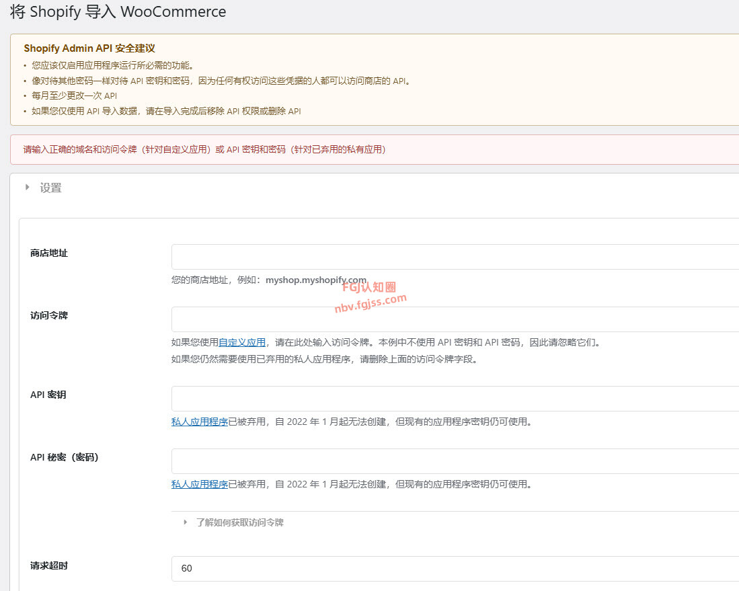Focus the 访问令牌 input field
This screenshot has height=591, width=739.
tap(455, 319)
